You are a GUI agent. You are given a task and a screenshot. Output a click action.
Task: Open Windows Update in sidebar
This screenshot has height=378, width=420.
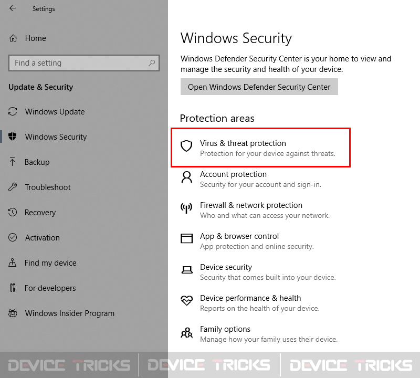tap(55, 112)
